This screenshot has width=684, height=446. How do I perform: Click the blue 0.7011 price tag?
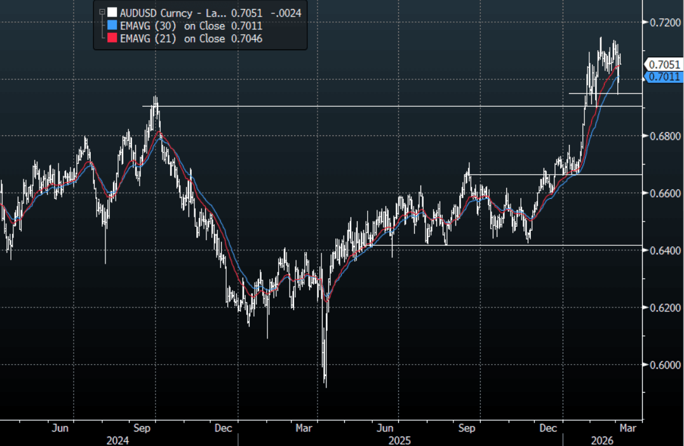pyautogui.click(x=664, y=76)
